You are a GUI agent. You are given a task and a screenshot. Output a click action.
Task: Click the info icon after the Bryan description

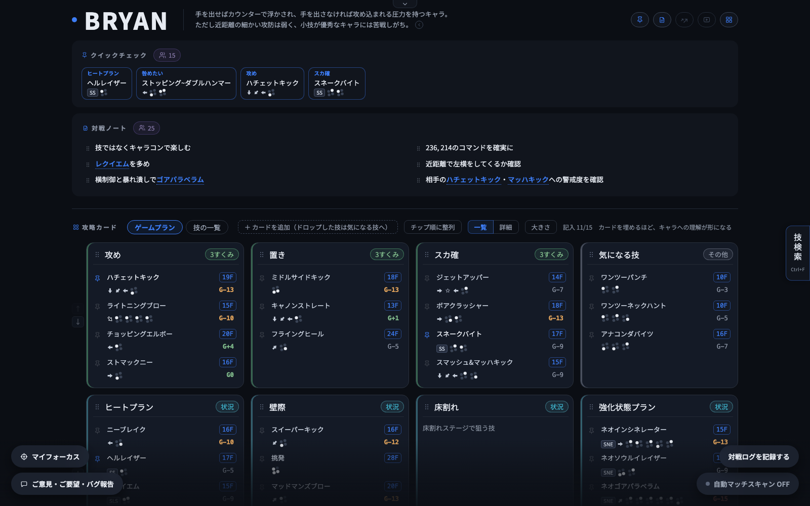point(419,25)
